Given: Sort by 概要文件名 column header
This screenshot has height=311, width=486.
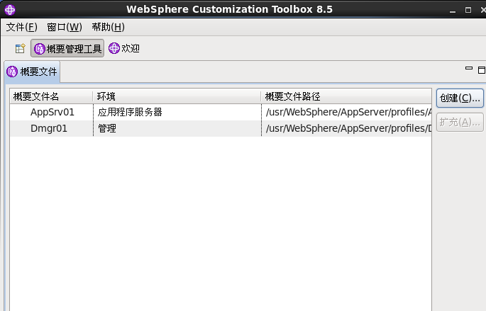Looking at the screenshot, I should pyautogui.click(x=52, y=96).
